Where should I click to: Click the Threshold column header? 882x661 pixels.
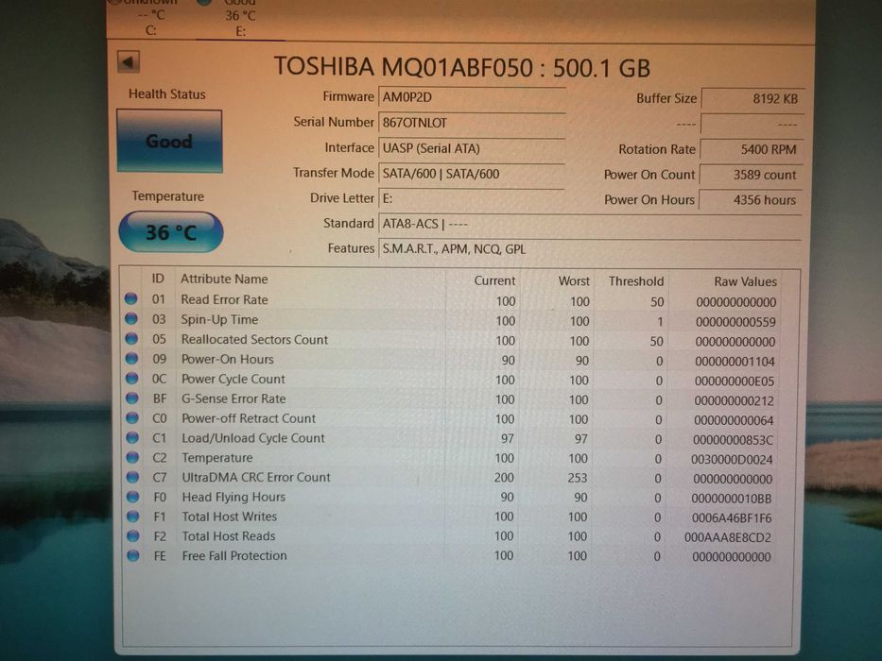click(635, 281)
